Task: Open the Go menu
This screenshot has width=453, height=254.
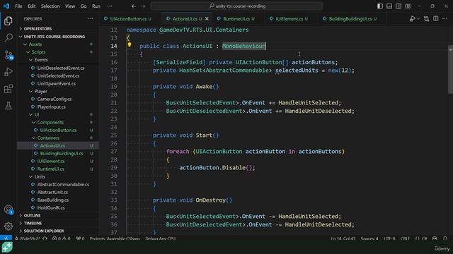Action: pyautogui.click(x=84, y=6)
